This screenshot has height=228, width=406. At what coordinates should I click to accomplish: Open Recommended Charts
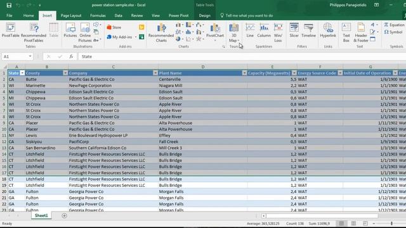point(161,32)
